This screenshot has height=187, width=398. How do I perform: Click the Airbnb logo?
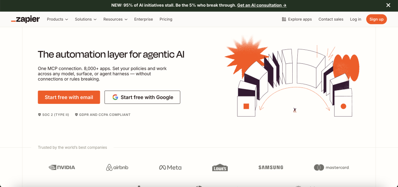coord(117,167)
